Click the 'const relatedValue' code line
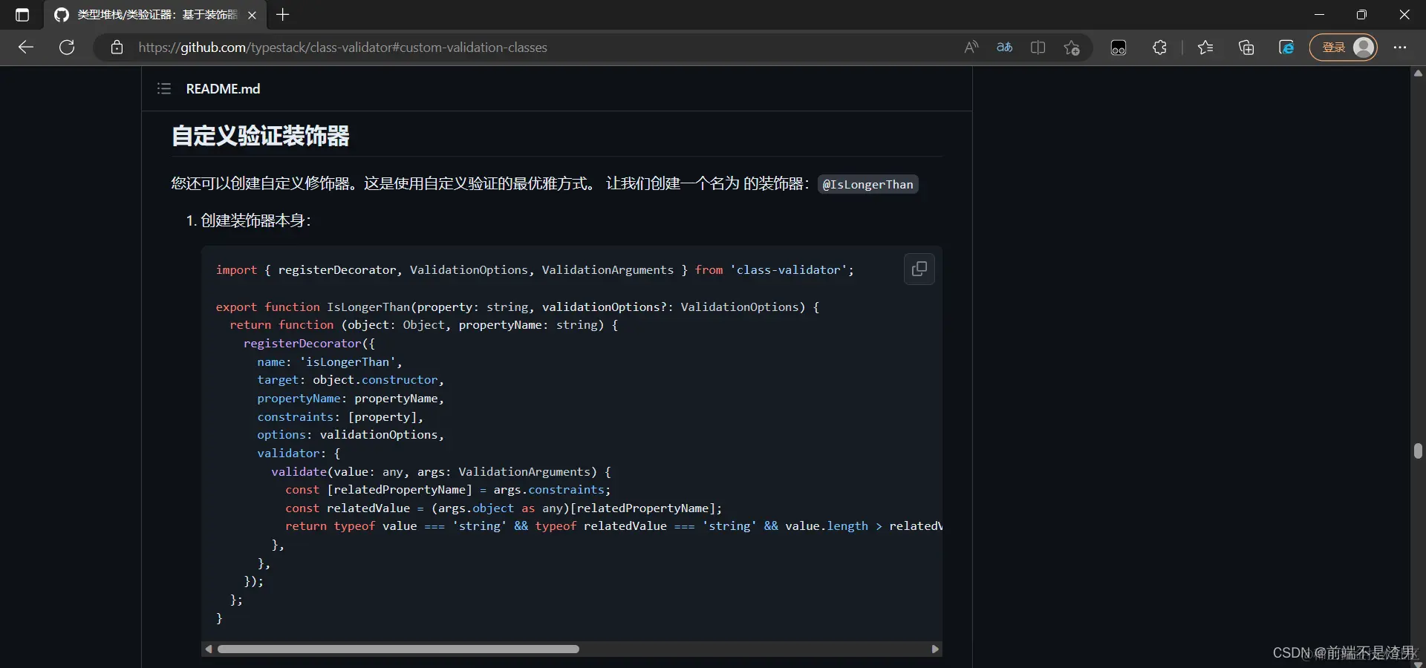Screen dimensions: 1426x668 tap(504, 508)
